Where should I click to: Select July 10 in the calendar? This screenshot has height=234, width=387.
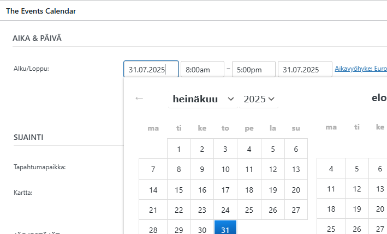(x=225, y=169)
